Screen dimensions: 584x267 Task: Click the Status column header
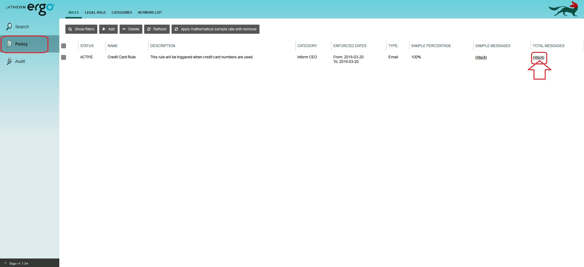pos(87,46)
